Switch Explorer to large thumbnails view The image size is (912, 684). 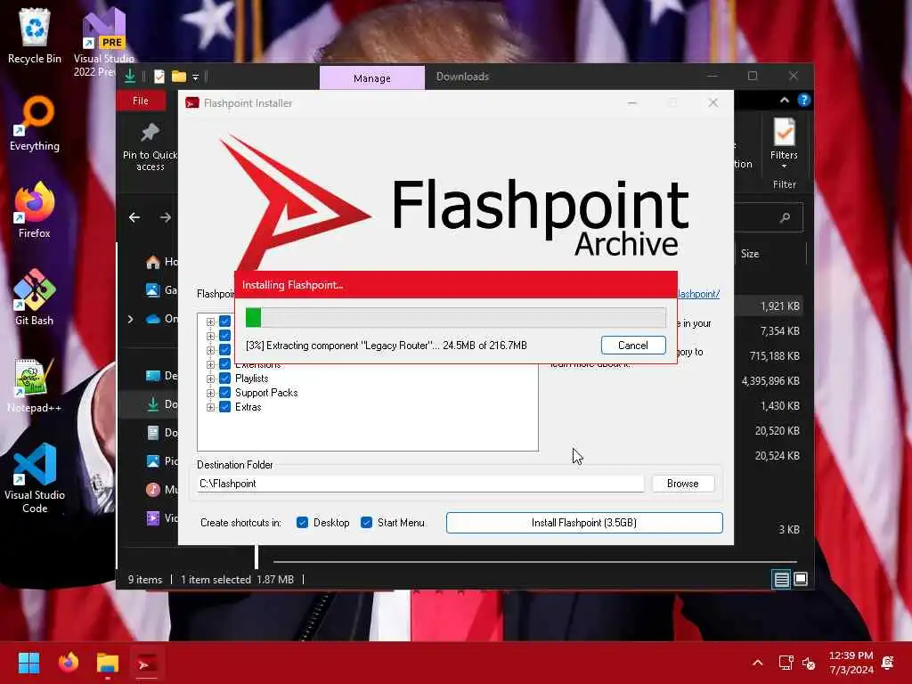click(801, 579)
